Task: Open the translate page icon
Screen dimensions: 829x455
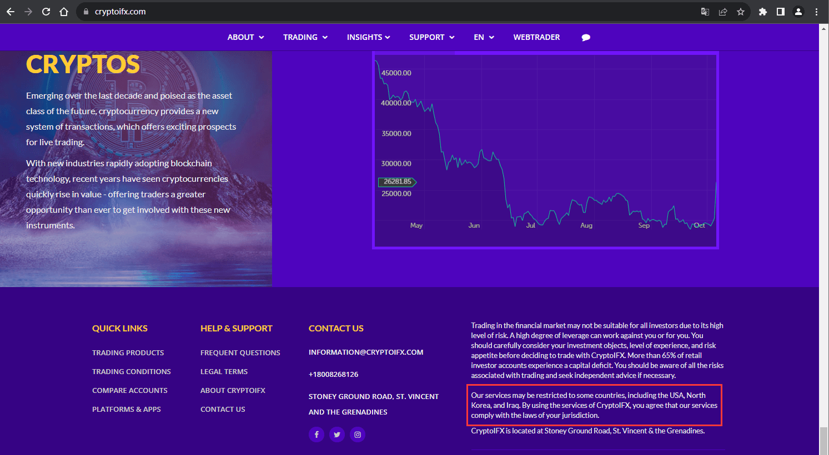Action: [705, 12]
